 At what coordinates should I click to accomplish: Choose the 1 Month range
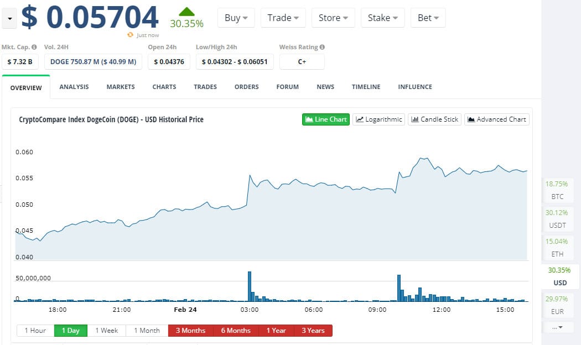pyautogui.click(x=147, y=331)
